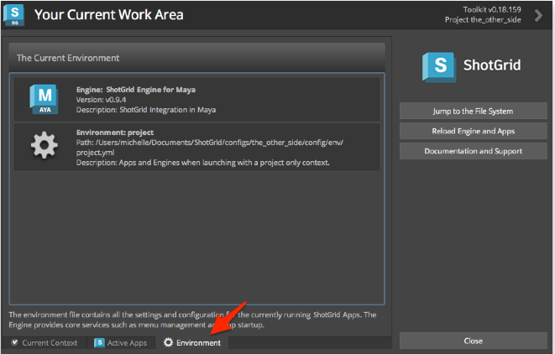Click the 'Apps and Engines when launching' description
The image size is (555, 354).
(x=203, y=163)
